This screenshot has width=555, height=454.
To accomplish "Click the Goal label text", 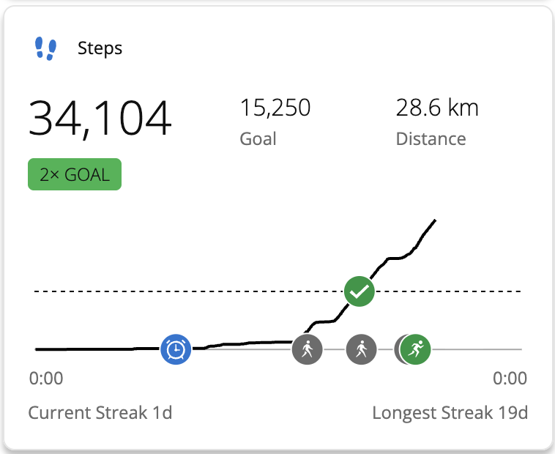I will pos(258,138).
